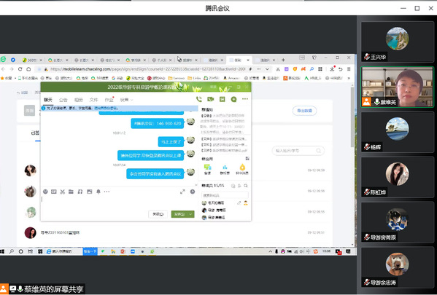Viewport: 437px width, 295px height.
Task: Open the emoji picker in chat toolbar
Action: (x=45, y=192)
